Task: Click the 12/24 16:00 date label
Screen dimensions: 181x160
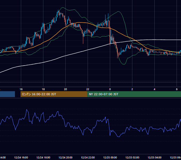Action: tap(21, 157)
